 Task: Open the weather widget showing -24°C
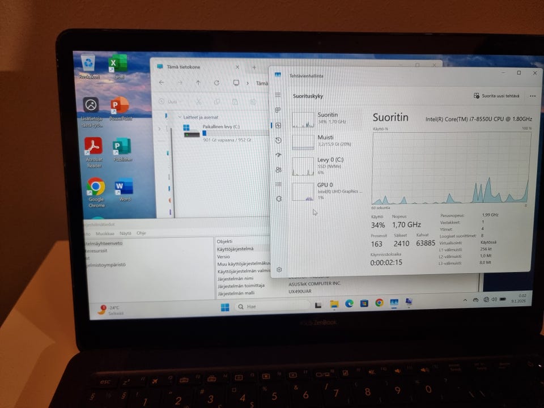click(110, 310)
